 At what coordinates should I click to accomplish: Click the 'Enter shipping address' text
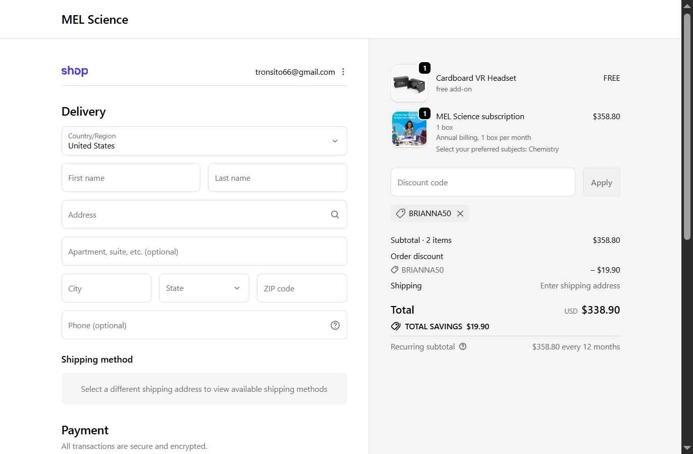(x=580, y=285)
